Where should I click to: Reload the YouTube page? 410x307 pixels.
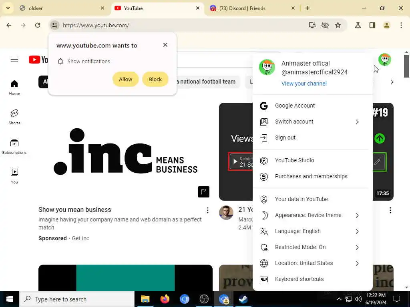pyautogui.click(x=38, y=25)
